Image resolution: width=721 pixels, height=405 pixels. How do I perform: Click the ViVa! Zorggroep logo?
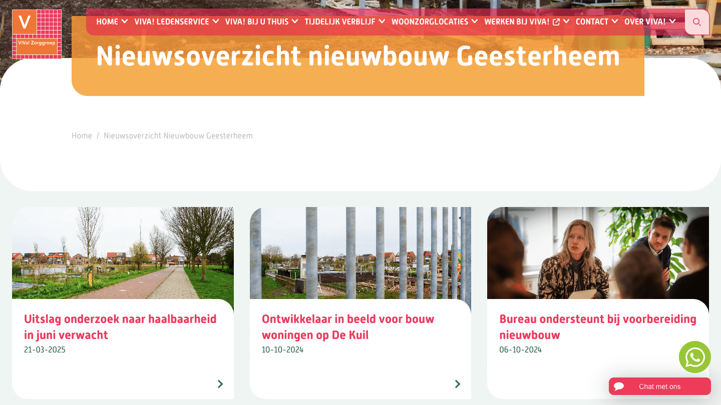point(37,34)
